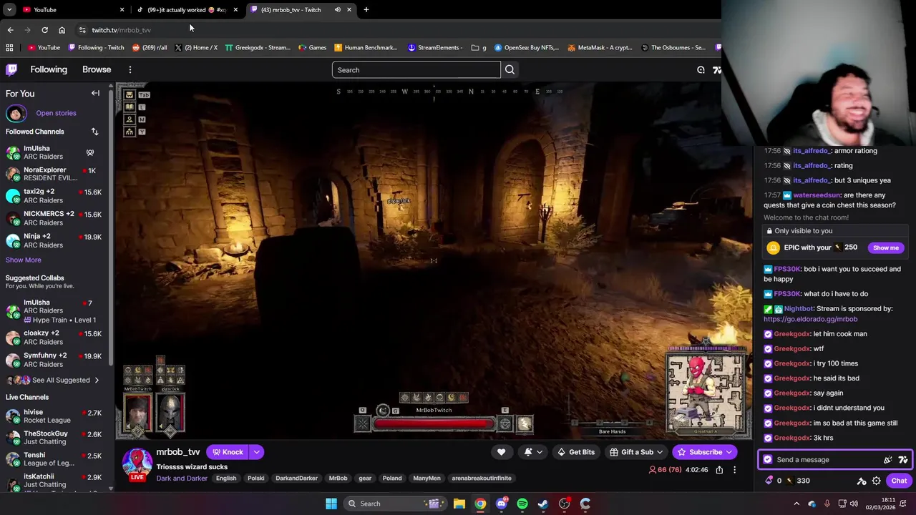Open Steam from the taskbar
This screenshot has height=515, width=916.
click(x=543, y=504)
